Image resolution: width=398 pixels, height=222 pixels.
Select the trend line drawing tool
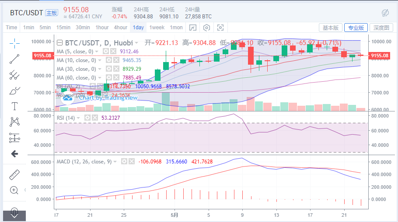14,59
